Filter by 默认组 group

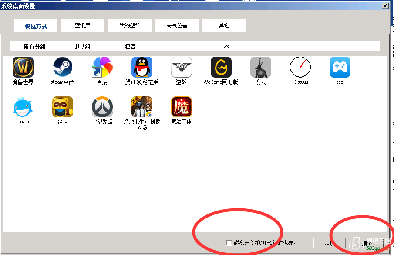[x=82, y=47]
